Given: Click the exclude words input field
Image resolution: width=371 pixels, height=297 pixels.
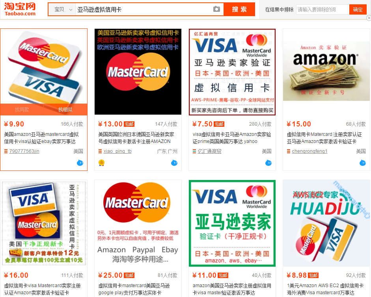Looking at the screenshot, I should [323, 10].
